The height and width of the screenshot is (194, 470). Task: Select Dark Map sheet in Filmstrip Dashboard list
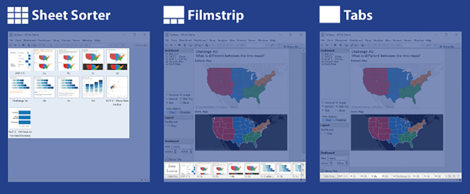(x=173, y=64)
